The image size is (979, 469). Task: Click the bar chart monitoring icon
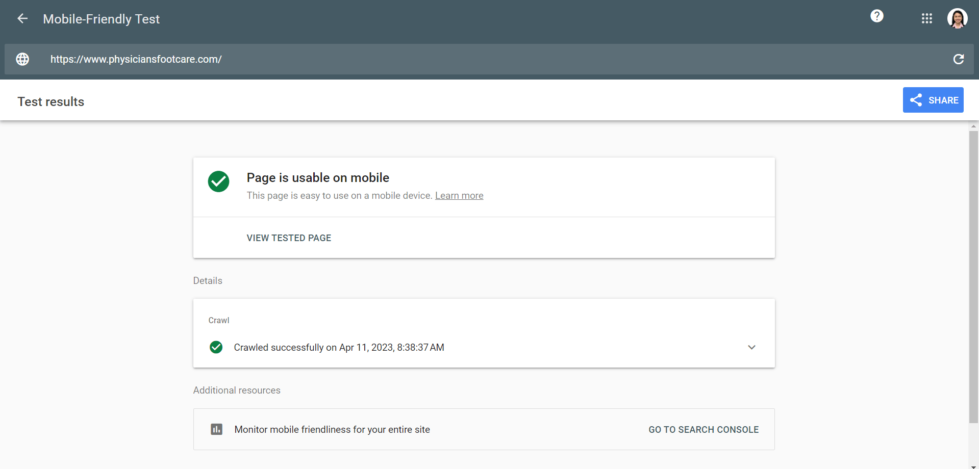[x=217, y=429]
